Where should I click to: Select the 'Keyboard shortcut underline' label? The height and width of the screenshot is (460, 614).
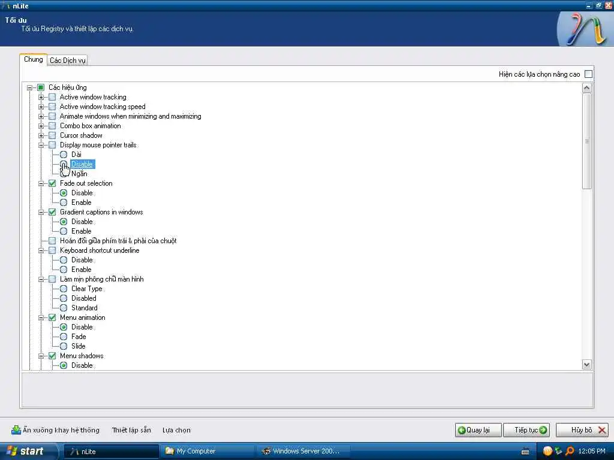tap(100, 250)
